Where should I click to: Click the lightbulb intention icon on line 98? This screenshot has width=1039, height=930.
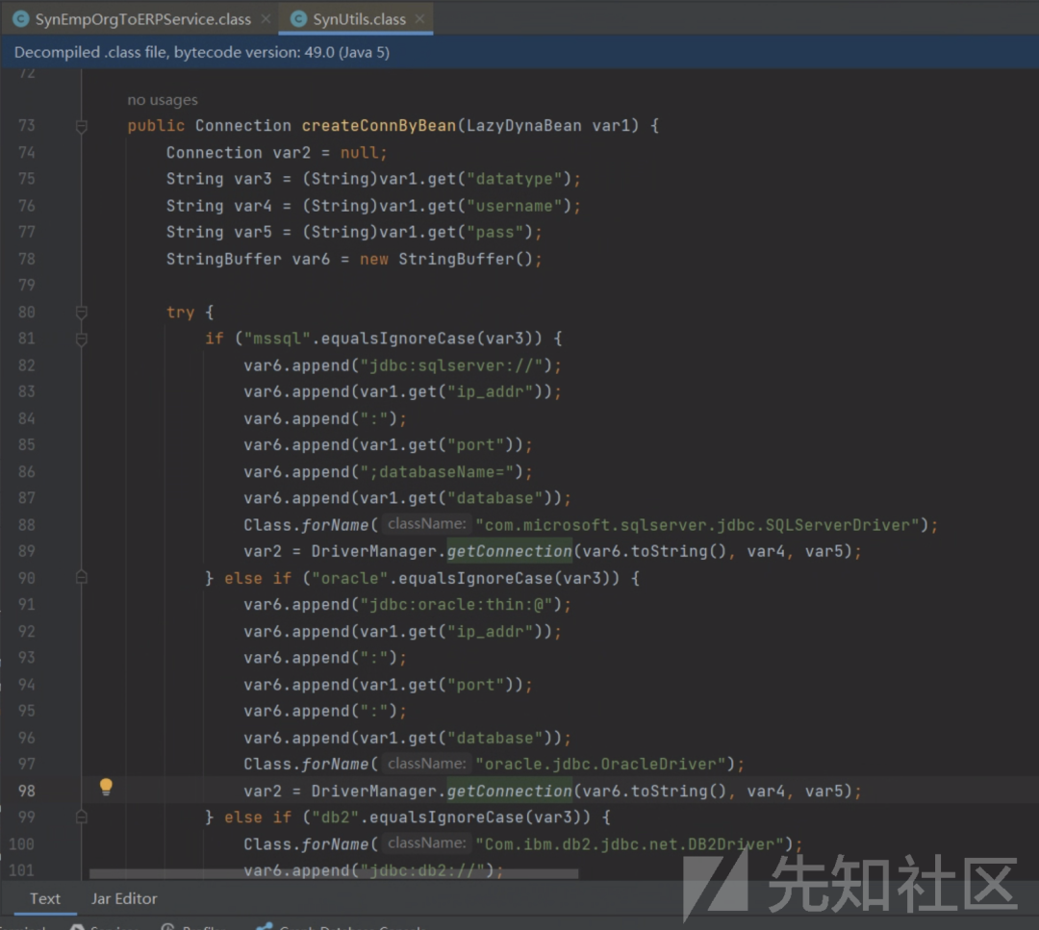click(x=106, y=787)
